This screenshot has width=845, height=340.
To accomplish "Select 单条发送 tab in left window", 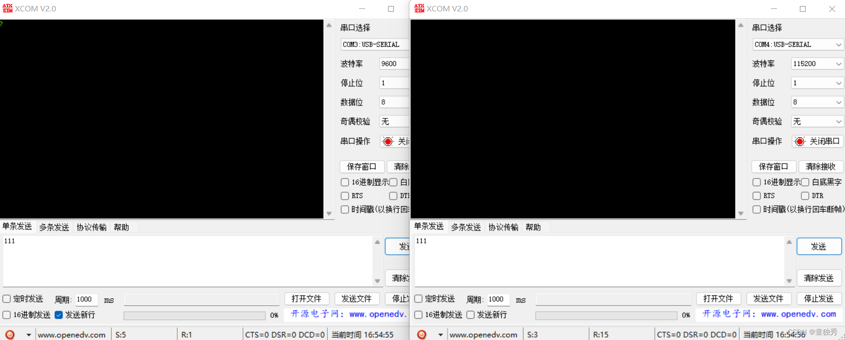I will click(17, 227).
